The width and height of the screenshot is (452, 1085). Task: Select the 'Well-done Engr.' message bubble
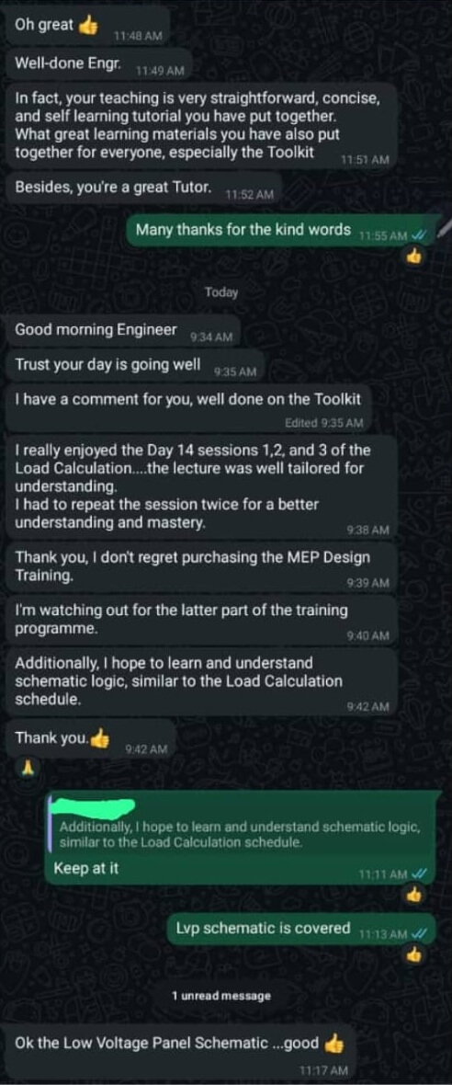(99, 64)
